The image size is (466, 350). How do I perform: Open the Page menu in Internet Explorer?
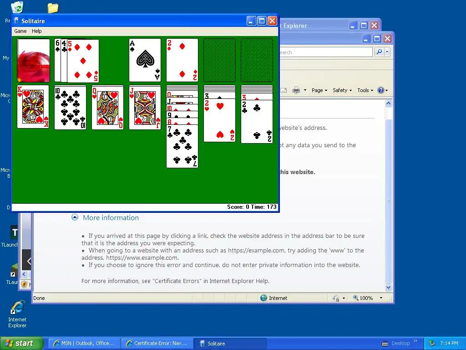[319, 90]
